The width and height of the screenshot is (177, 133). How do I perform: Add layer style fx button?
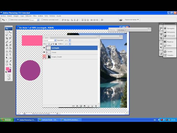pos(77,106)
